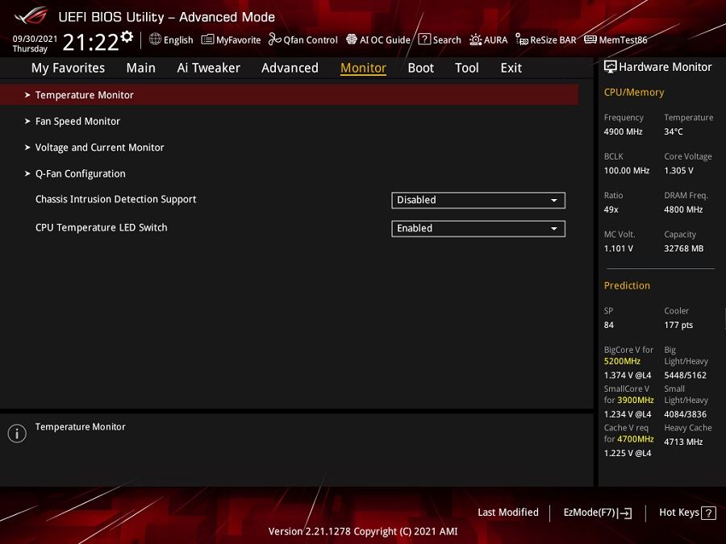Toggle ReSize BAR icon

522,39
